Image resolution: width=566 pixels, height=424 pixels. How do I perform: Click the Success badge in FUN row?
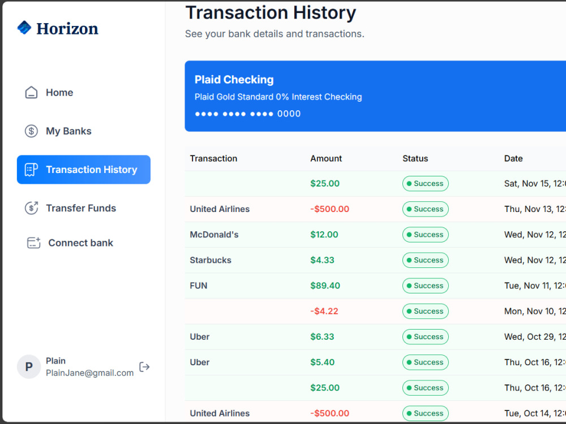click(x=426, y=286)
